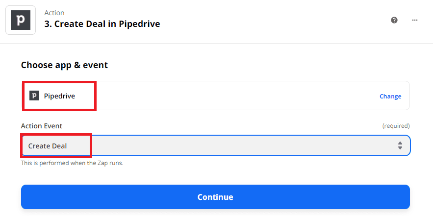Click the blank middle of the chosen app box

click(235, 96)
